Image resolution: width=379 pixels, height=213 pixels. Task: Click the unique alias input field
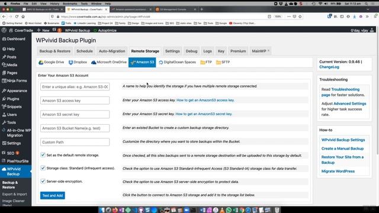[75, 87]
